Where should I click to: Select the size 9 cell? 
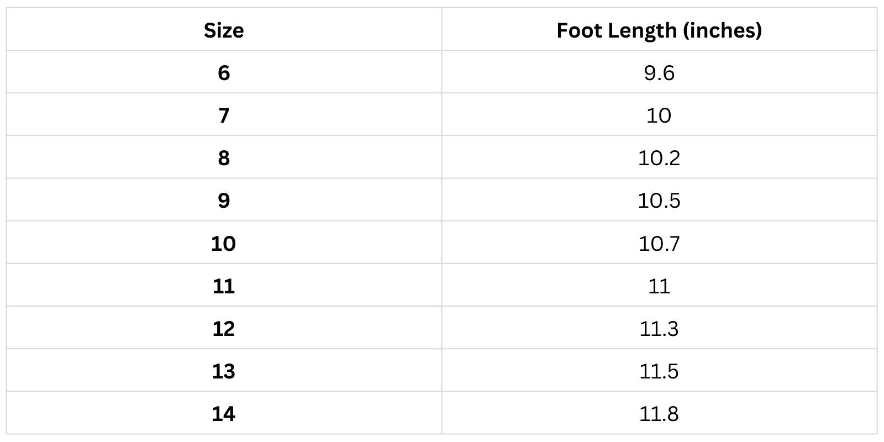224,201
